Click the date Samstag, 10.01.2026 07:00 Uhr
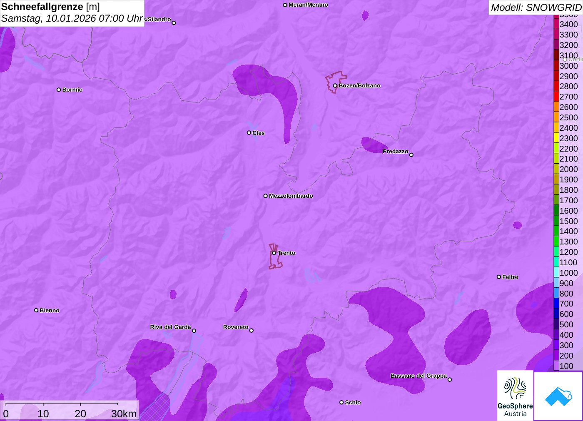The width and height of the screenshot is (583, 421). pos(72,19)
